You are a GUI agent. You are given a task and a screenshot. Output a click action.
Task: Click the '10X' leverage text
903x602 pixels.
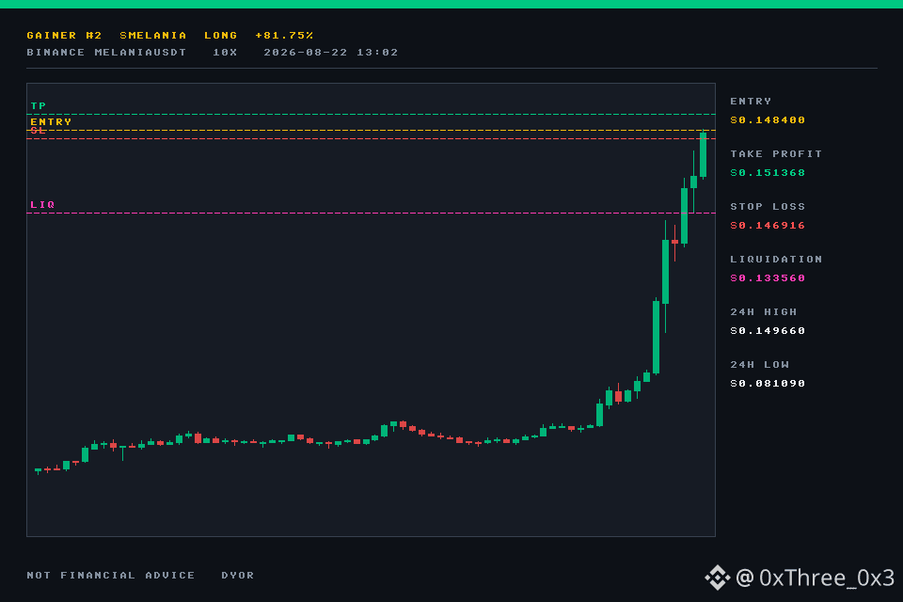click(225, 53)
